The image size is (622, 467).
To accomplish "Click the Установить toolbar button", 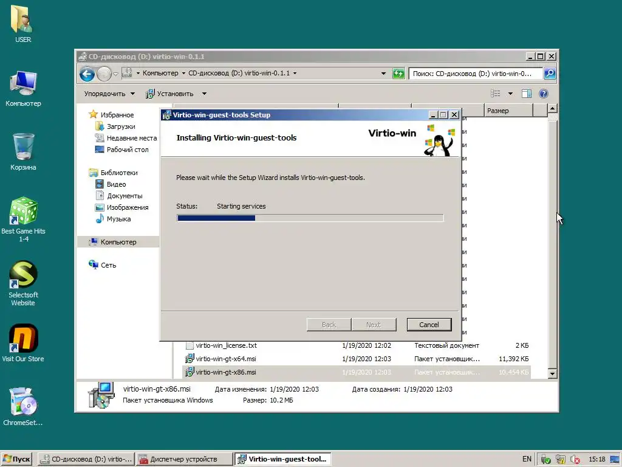I will tap(170, 94).
